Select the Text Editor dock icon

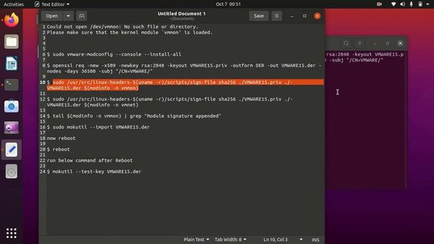[x=12, y=150]
